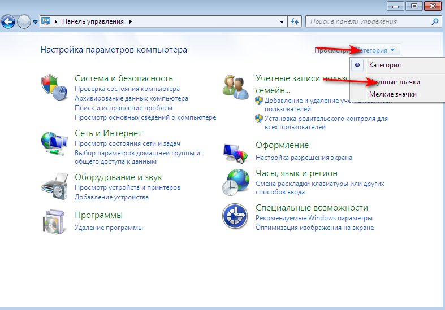The height and width of the screenshot is (310, 445).
Task: Select the Категория radio bullet
Action: click(x=357, y=65)
